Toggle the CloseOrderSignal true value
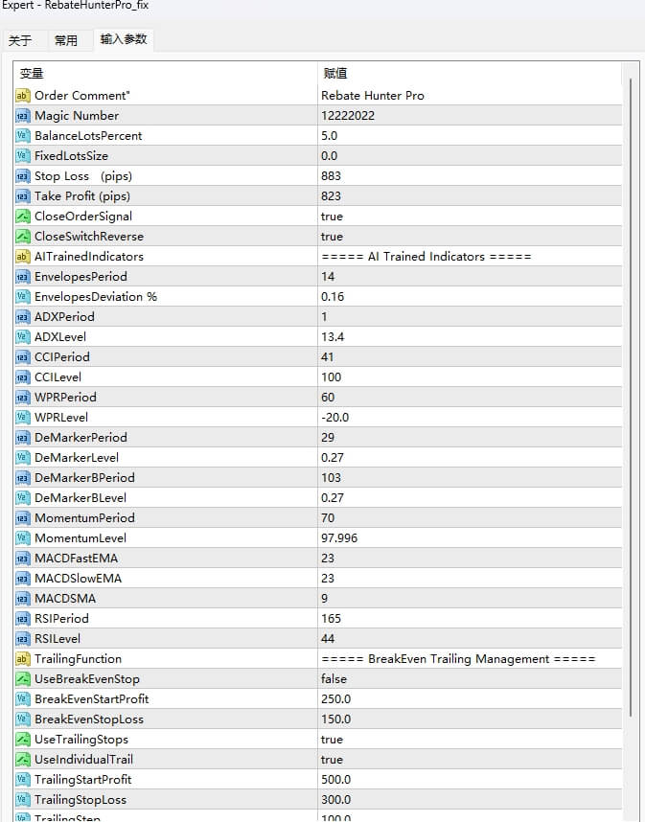The height and width of the screenshot is (822, 645). pyautogui.click(x=332, y=216)
